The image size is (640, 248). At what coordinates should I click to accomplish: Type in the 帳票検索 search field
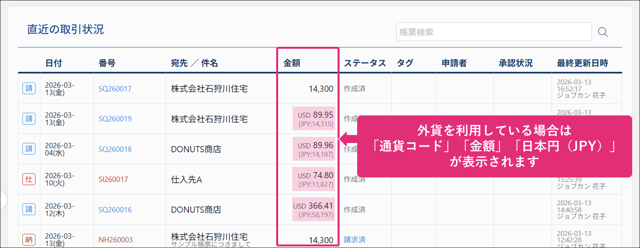click(494, 32)
